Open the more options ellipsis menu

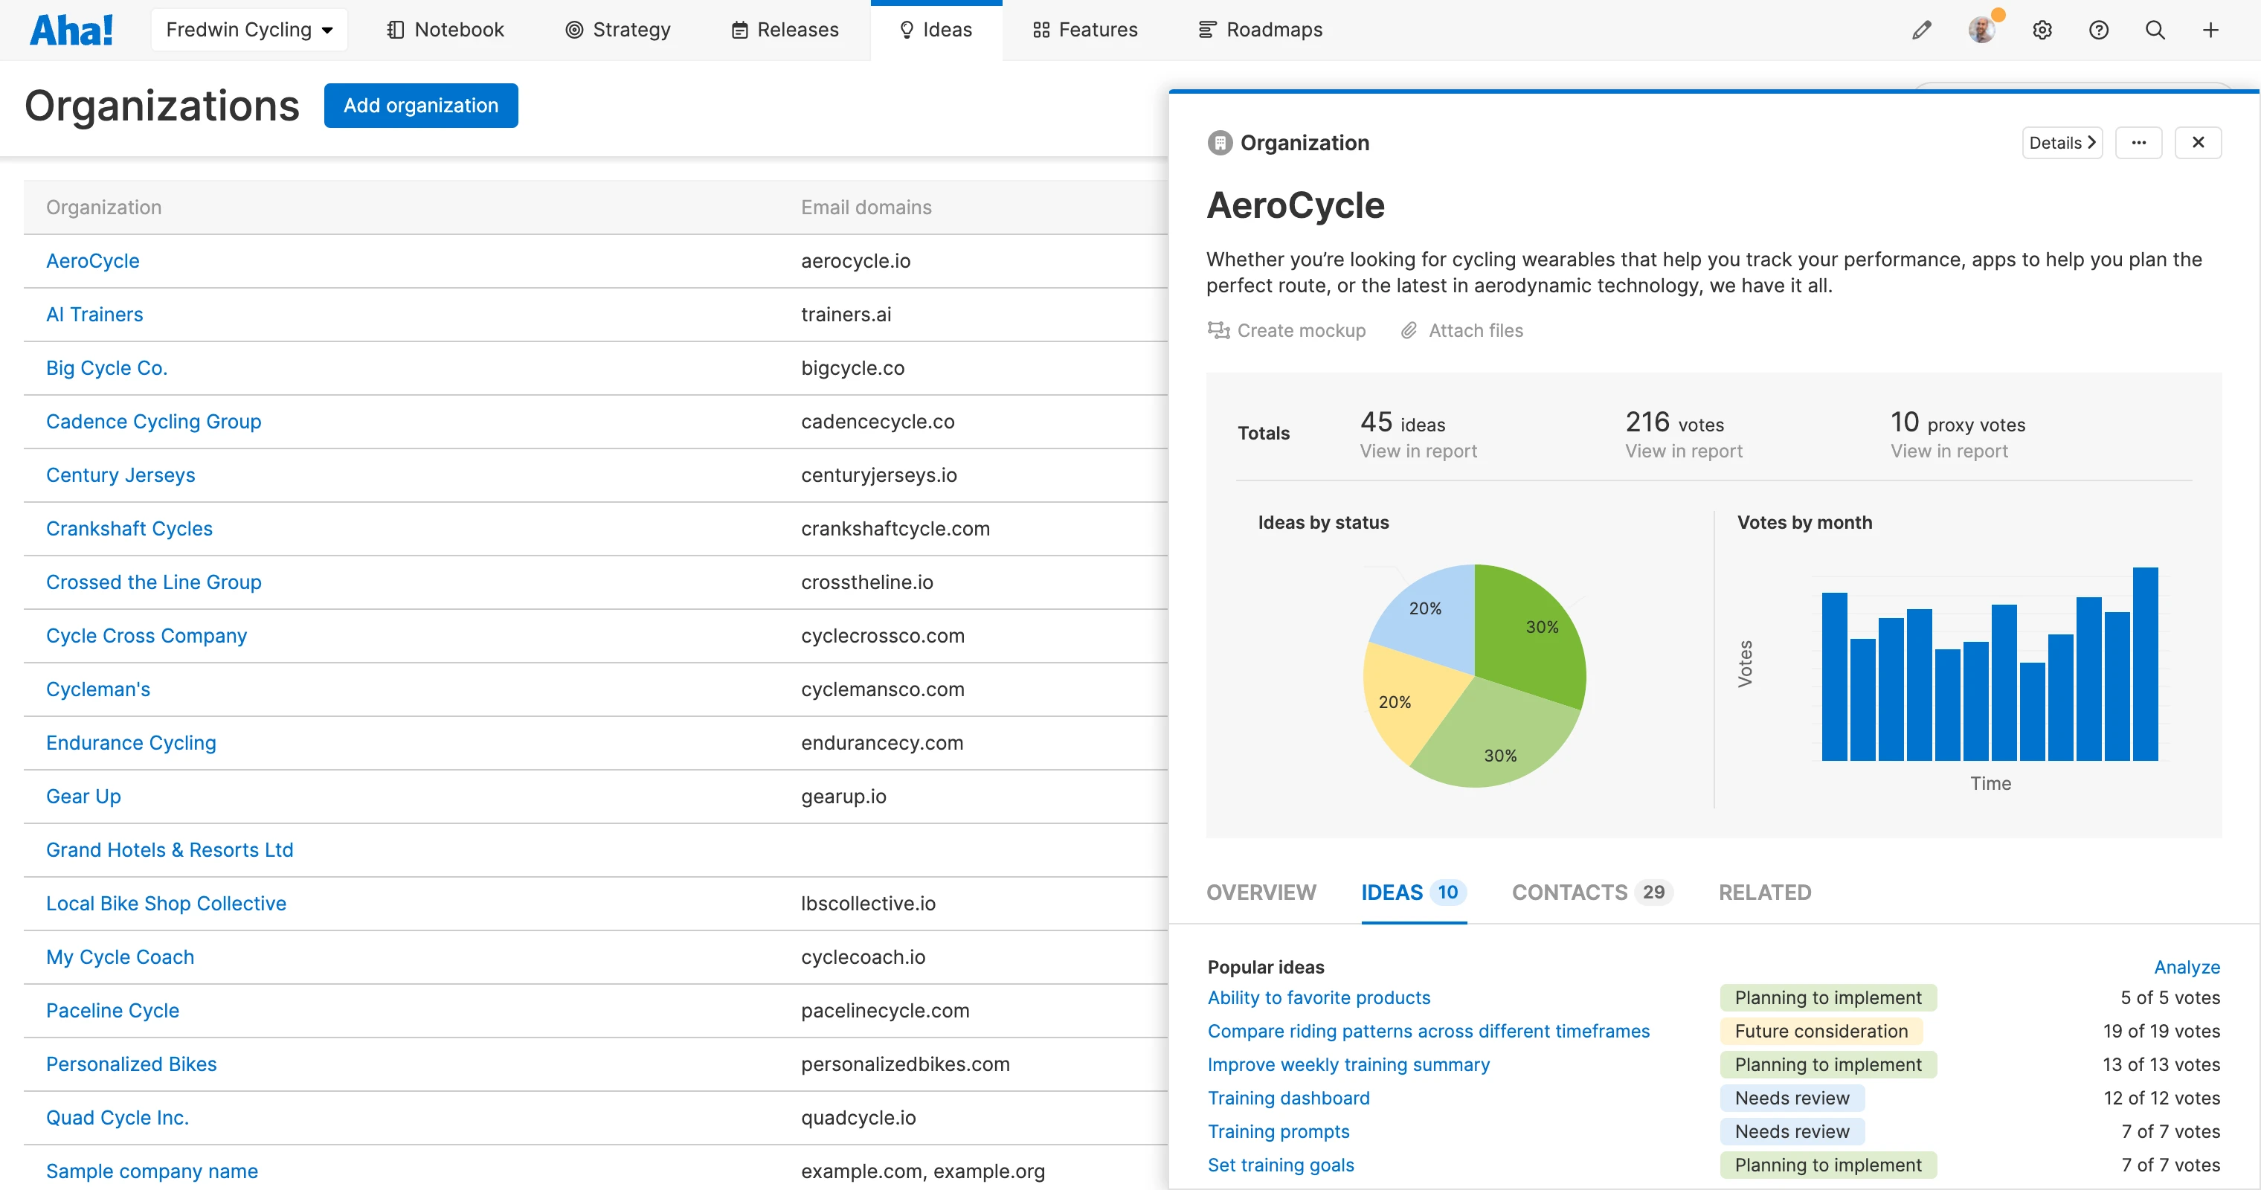[2138, 142]
